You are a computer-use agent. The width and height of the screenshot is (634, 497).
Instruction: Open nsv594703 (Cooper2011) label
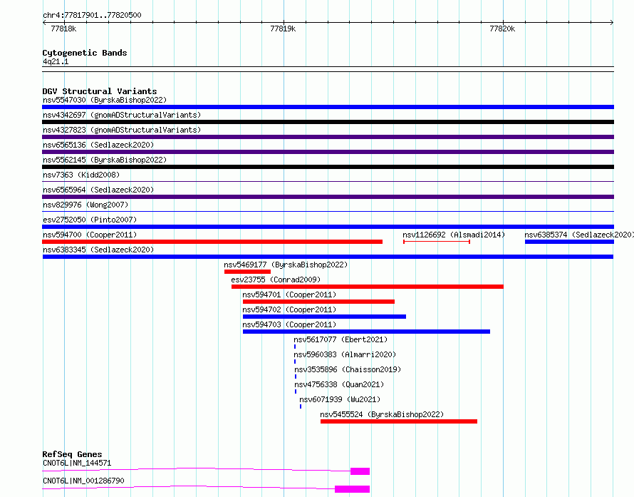click(x=289, y=324)
